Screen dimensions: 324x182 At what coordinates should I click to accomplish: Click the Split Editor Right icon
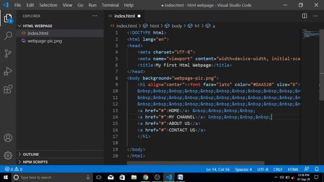(x=304, y=16)
